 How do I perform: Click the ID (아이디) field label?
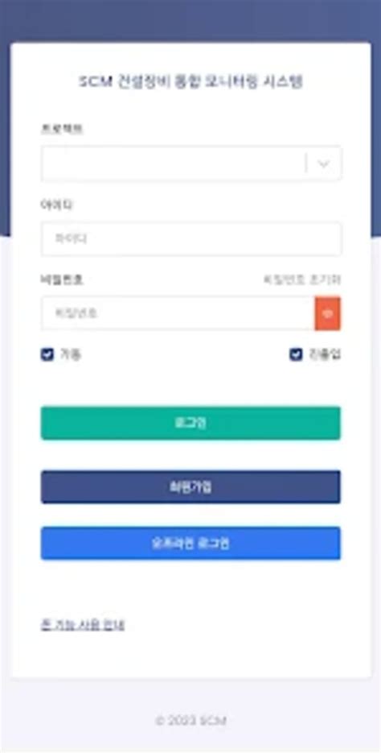click(56, 205)
